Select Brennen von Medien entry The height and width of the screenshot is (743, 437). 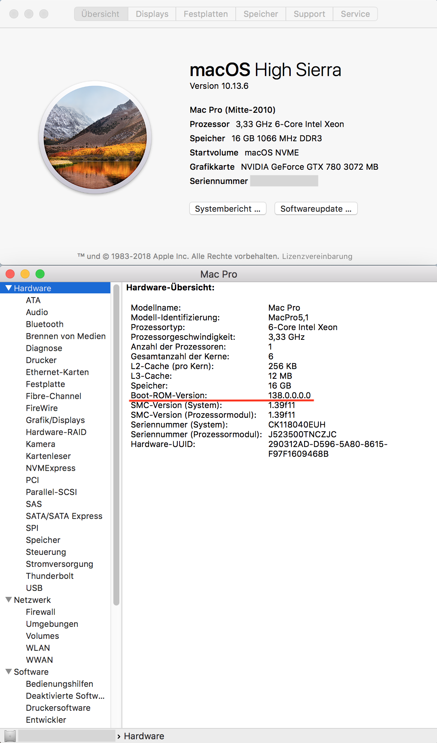pyautogui.click(x=66, y=336)
